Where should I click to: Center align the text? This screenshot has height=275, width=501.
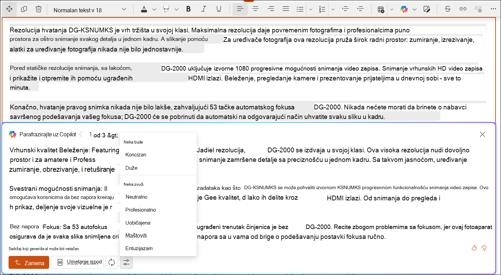[x=255, y=9]
